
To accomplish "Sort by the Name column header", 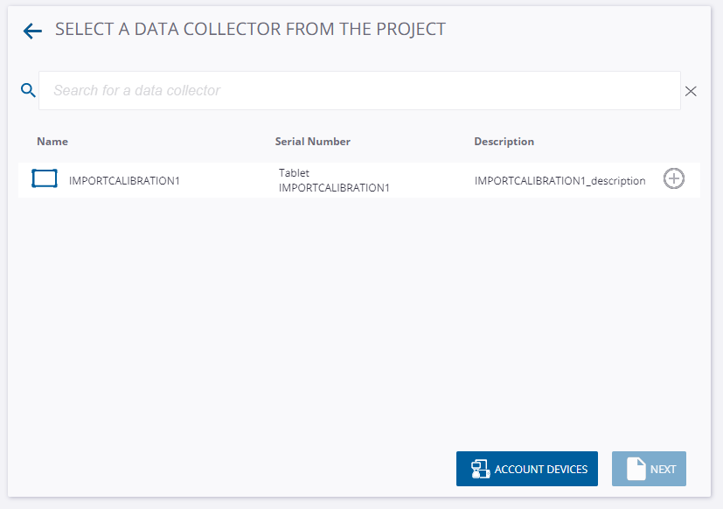I will [x=52, y=142].
